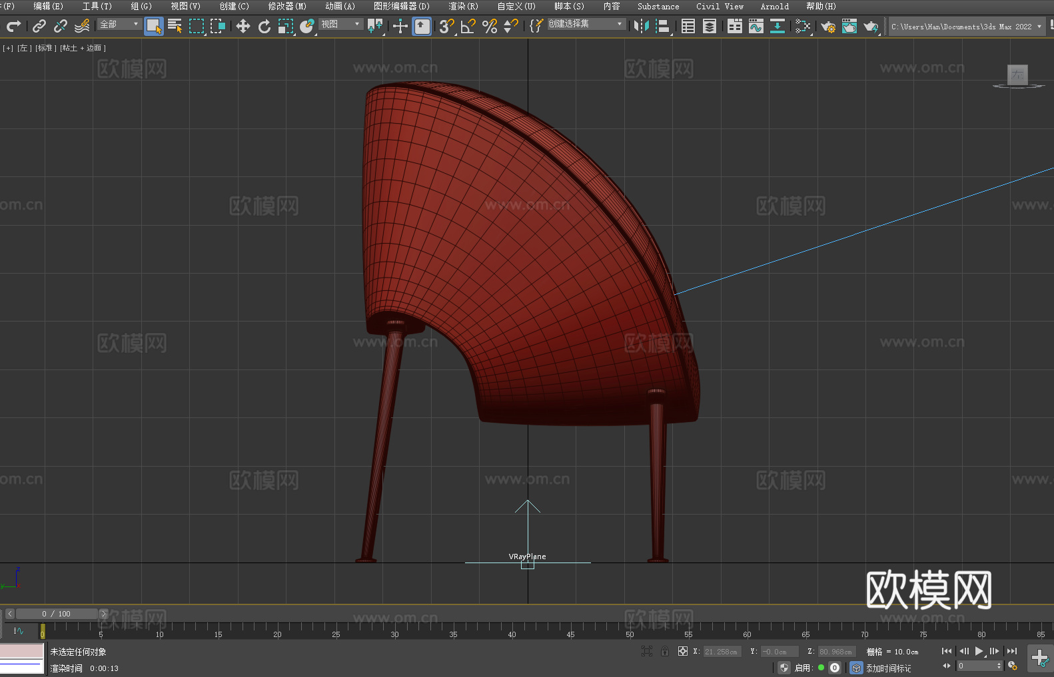The image size is (1054, 677).
Task: Toggle keyboard shortcut override button
Action: coord(422,26)
